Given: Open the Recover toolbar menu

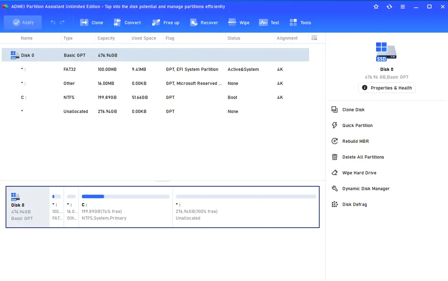Looking at the screenshot, I should click(x=204, y=22).
